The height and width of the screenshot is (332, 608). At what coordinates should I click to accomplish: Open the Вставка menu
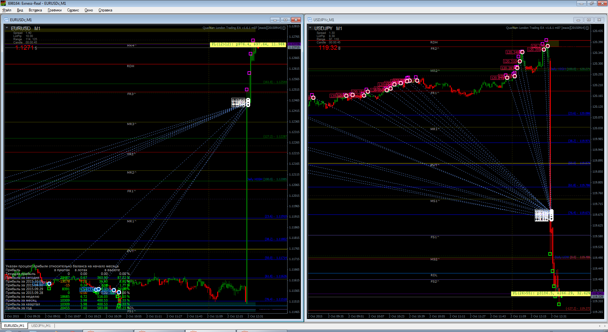tap(35, 10)
